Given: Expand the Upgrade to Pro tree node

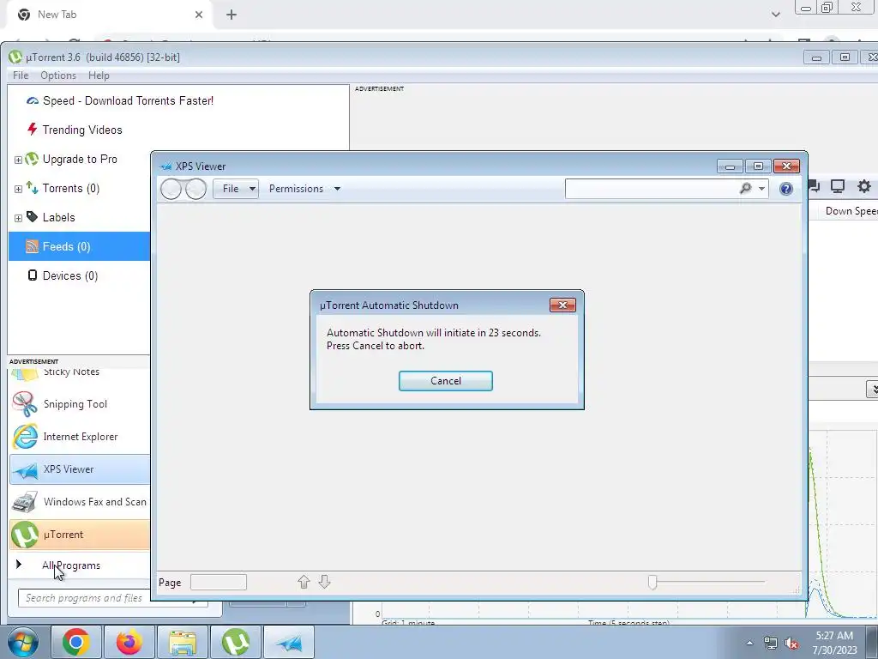Looking at the screenshot, I should [x=18, y=160].
